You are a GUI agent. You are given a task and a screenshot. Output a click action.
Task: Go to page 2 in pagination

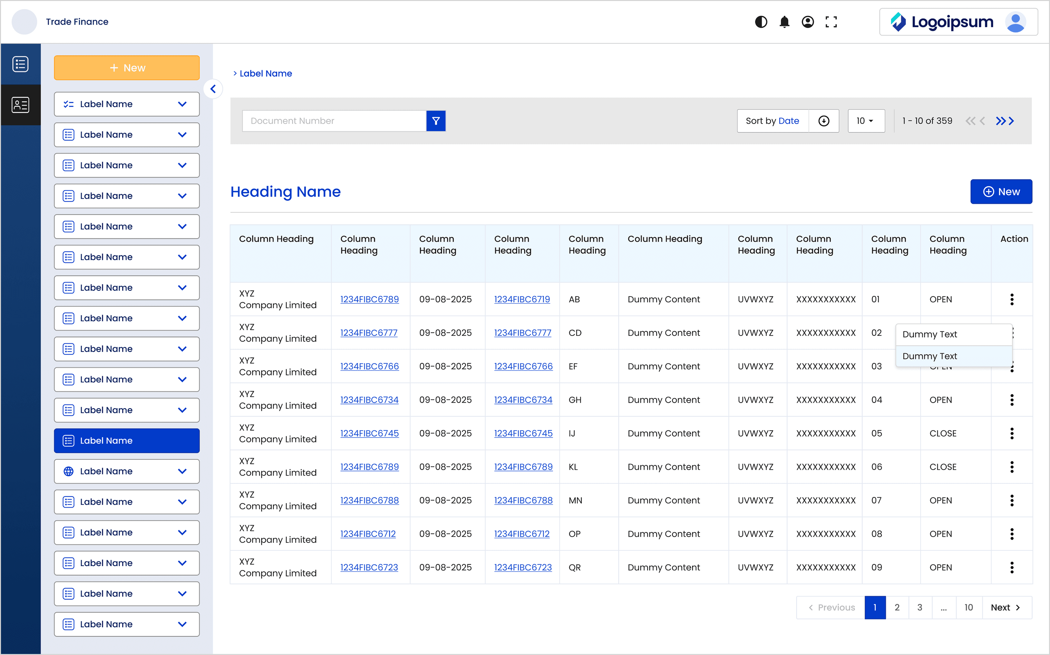897,607
